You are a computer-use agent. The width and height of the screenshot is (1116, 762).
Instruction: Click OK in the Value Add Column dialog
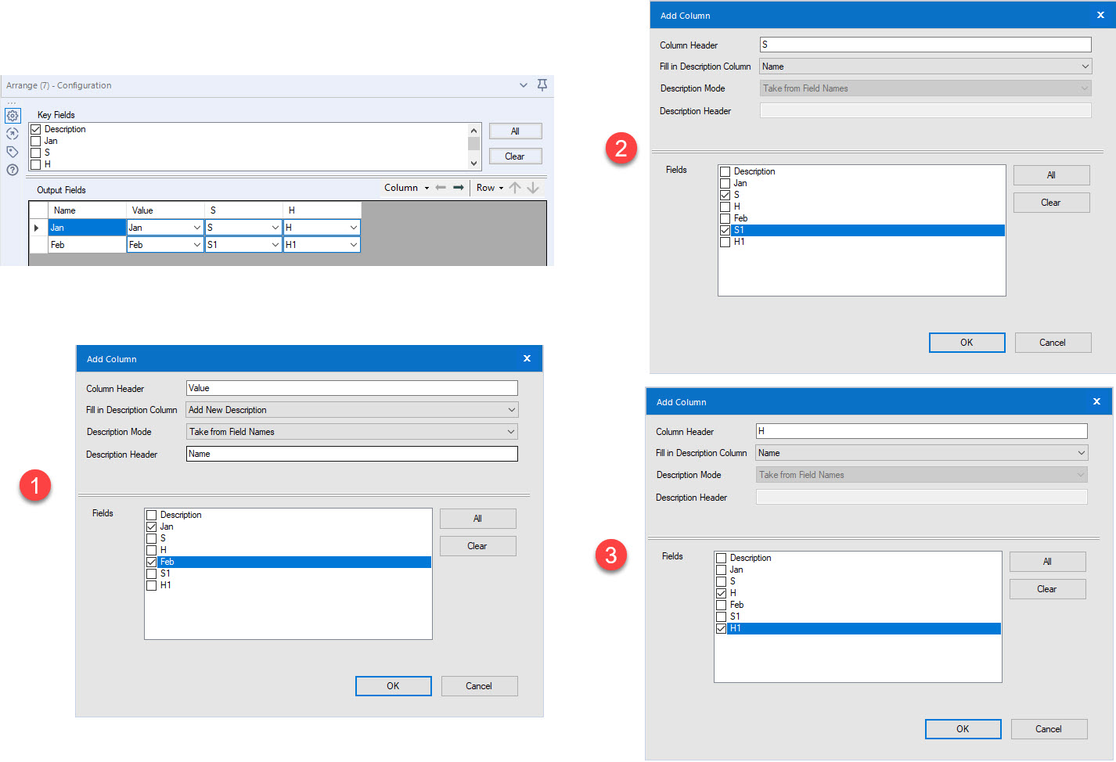tap(393, 685)
